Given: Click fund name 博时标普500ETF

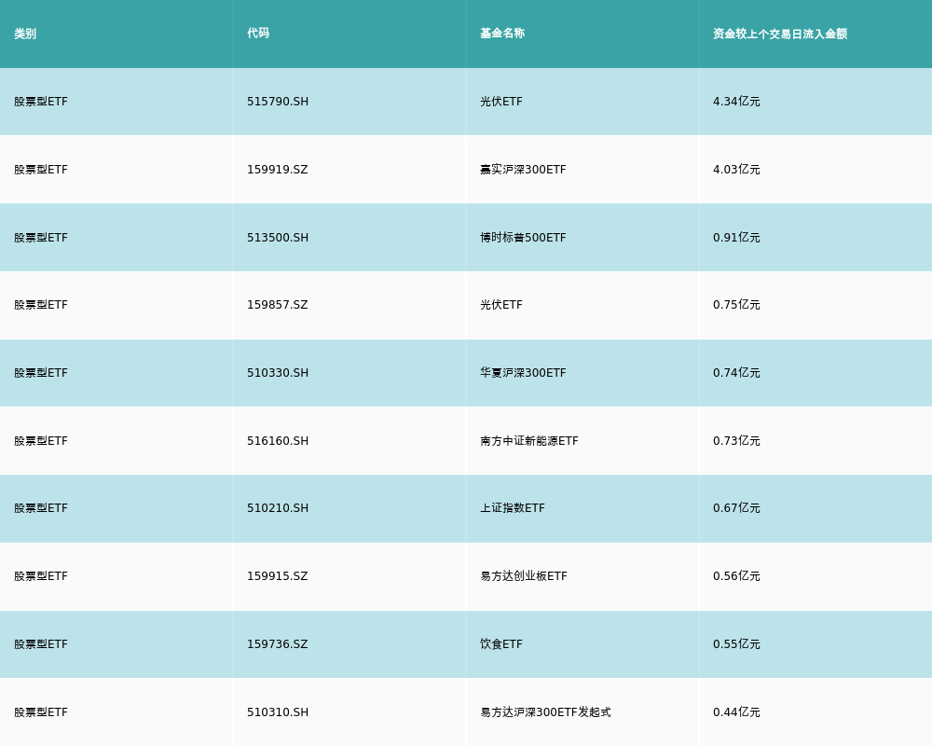Looking at the screenshot, I should [x=523, y=238].
